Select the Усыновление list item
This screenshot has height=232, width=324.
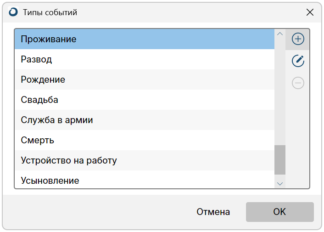click(x=145, y=179)
